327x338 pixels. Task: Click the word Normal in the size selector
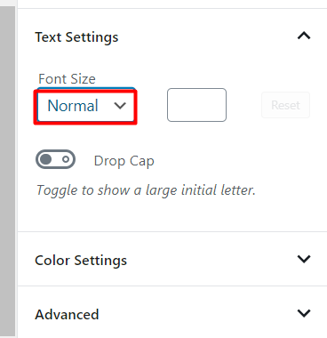pyautogui.click(x=73, y=106)
